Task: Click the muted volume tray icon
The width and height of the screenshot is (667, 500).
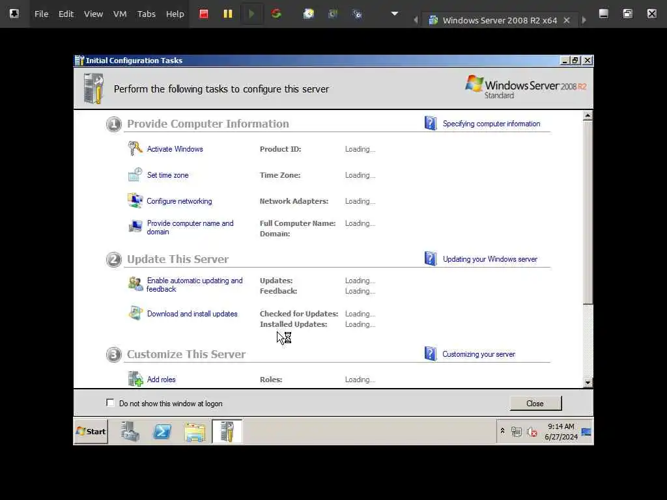Action: tap(532, 432)
